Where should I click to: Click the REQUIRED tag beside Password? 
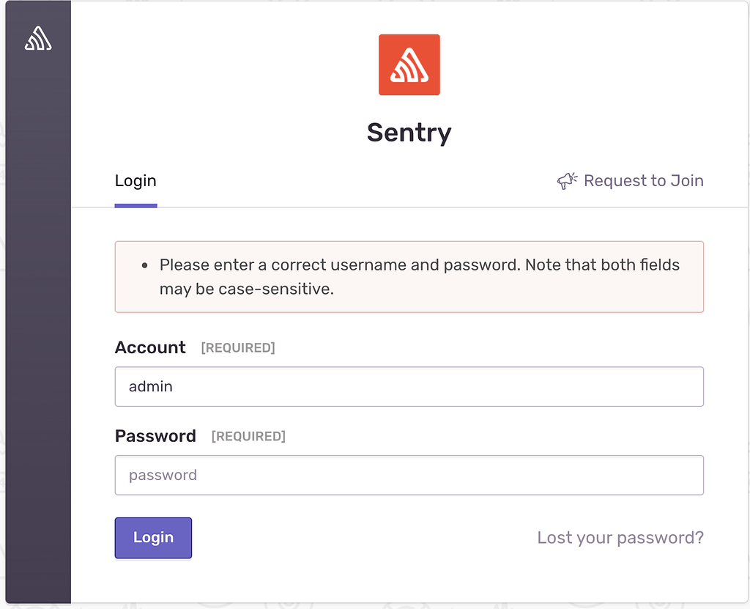click(248, 437)
